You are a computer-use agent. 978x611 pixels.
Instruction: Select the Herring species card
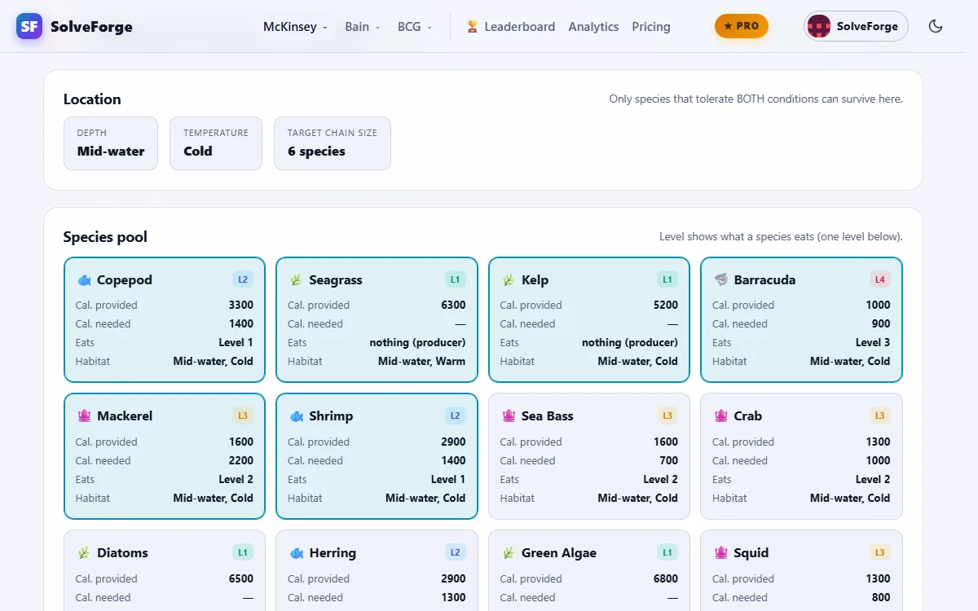[x=377, y=570]
